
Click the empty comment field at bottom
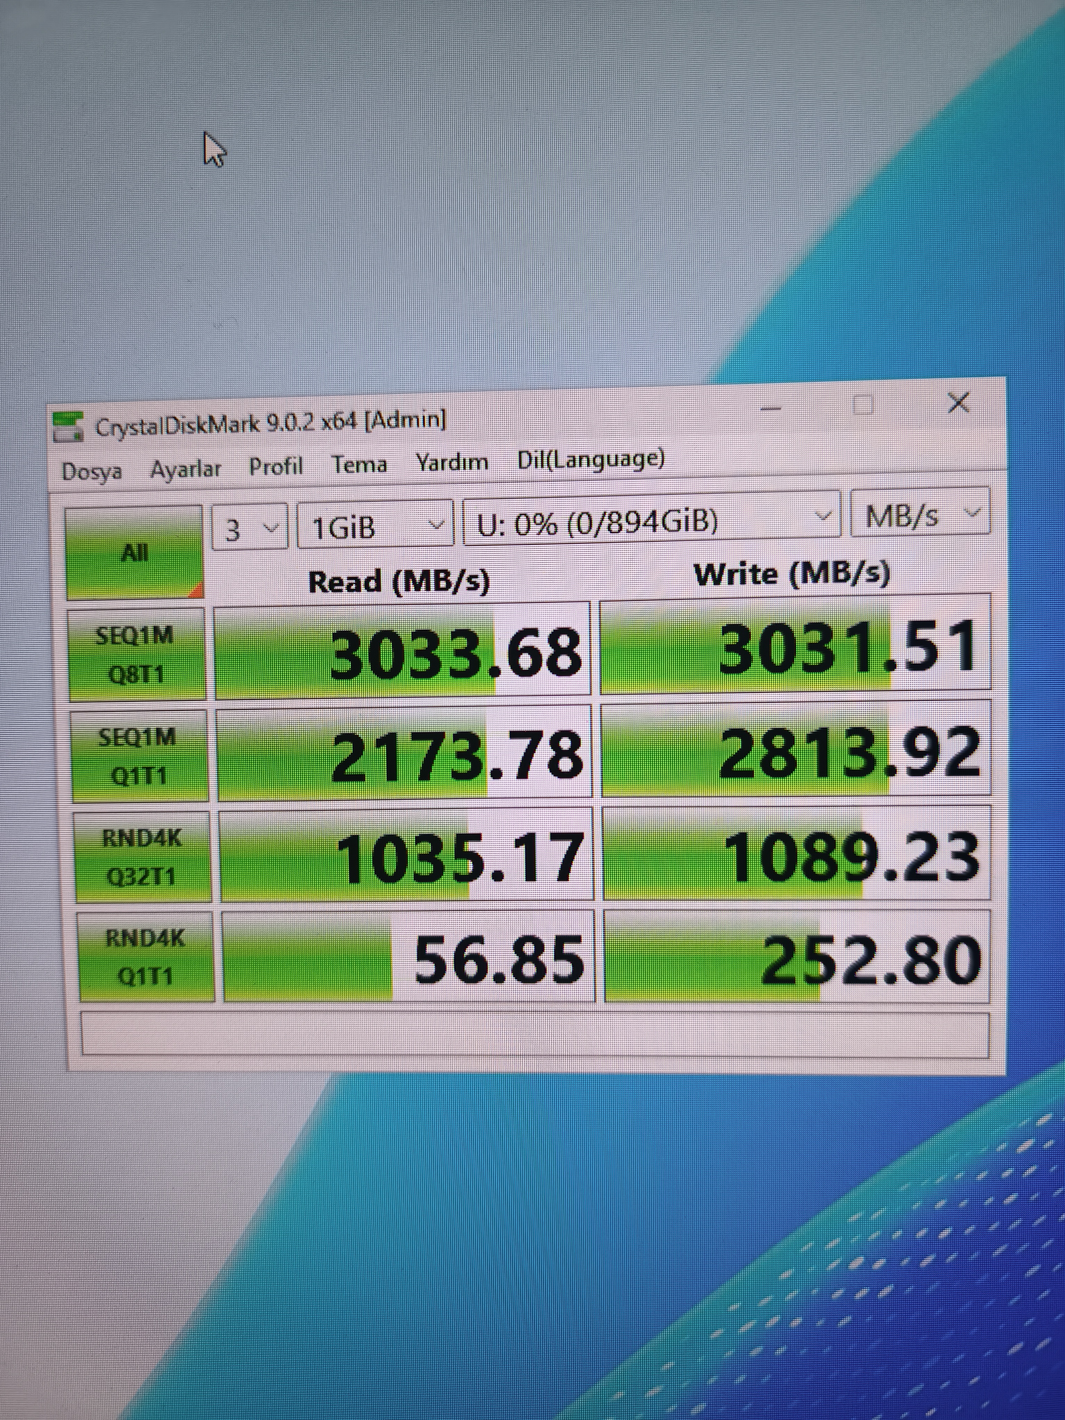tap(535, 1034)
